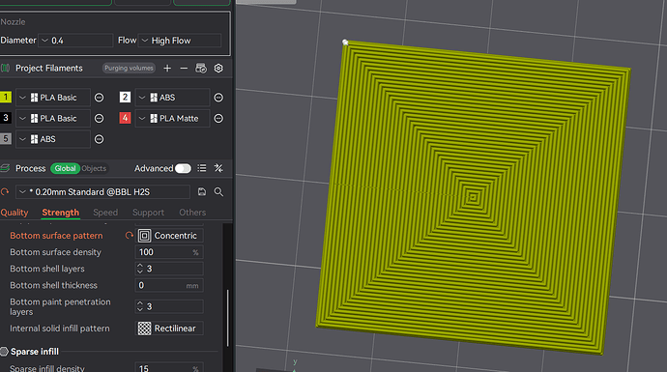
Task: Reset Bottom surface pattern to default
Action: coord(129,235)
